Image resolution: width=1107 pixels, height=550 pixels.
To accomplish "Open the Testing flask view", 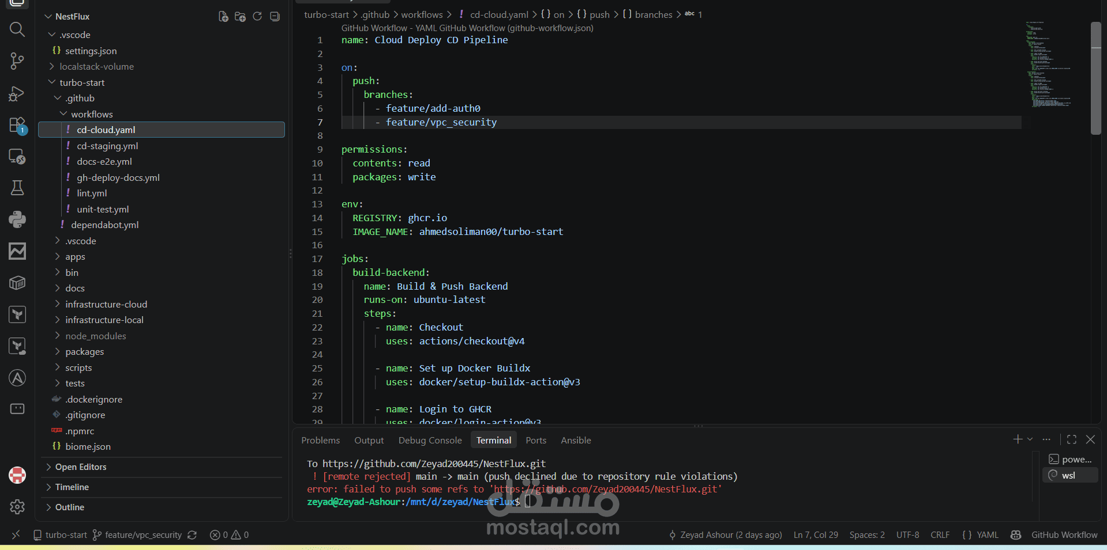I will tap(17, 188).
